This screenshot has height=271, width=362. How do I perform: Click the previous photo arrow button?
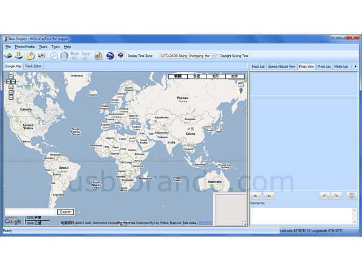point(255,196)
